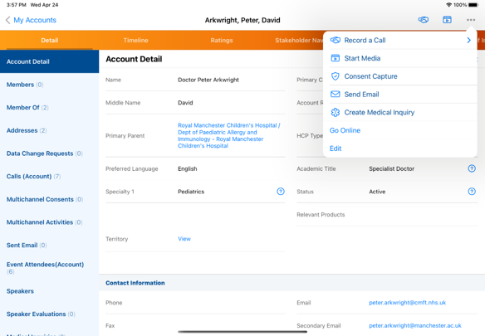The width and height of the screenshot is (485, 336).
Task: Choose Go Online from menu
Action: [400, 130]
